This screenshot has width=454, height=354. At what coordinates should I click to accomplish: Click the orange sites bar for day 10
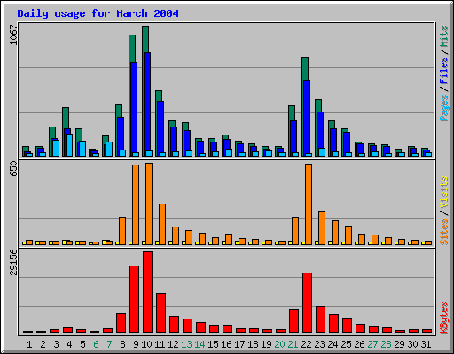click(149, 204)
